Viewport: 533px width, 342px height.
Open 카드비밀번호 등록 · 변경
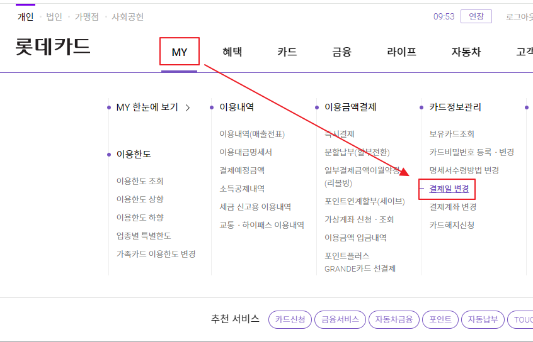point(472,152)
